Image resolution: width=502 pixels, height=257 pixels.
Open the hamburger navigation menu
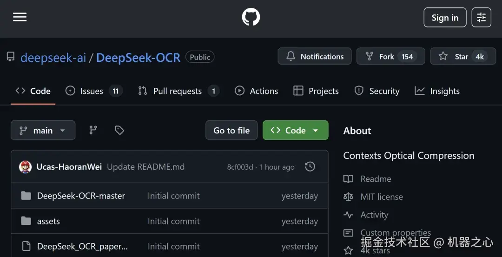(20, 17)
